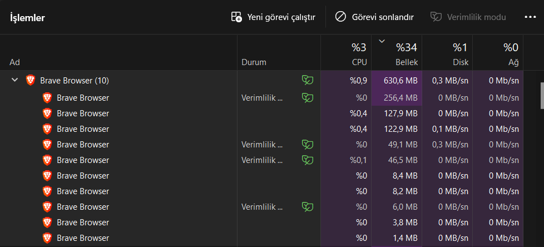Open the three-dot more options menu
Screen dimensions: 544x247
tap(530, 17)
